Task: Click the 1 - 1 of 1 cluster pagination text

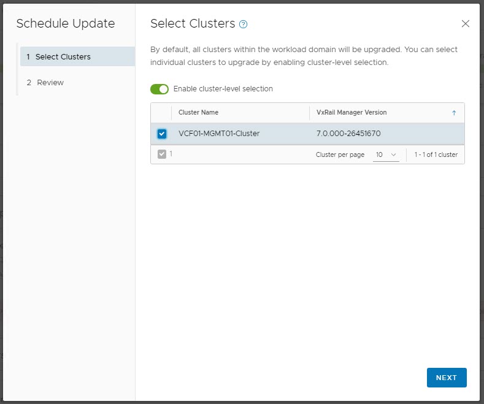Action: point(436,154)
